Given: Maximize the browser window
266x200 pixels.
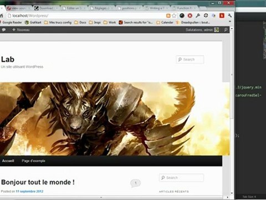Looking at the screenshot, I should 219,3.
